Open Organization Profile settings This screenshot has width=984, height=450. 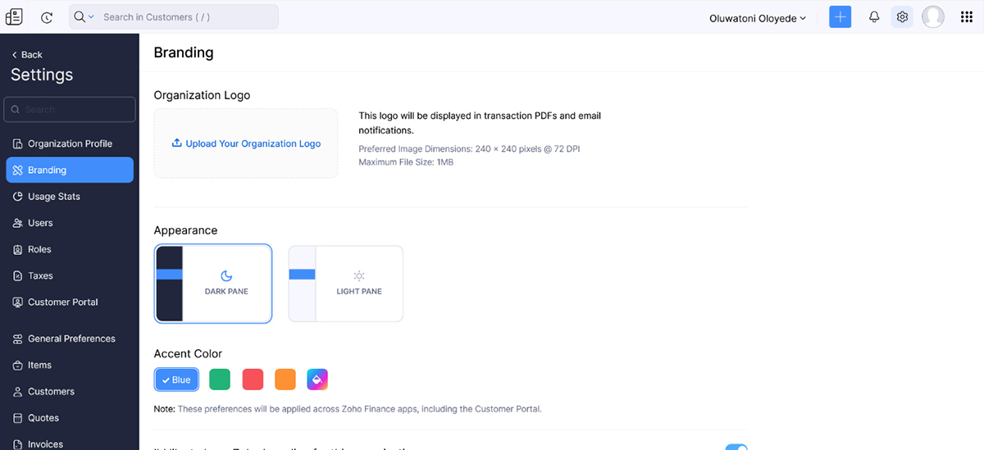click(x=70, y=143)
